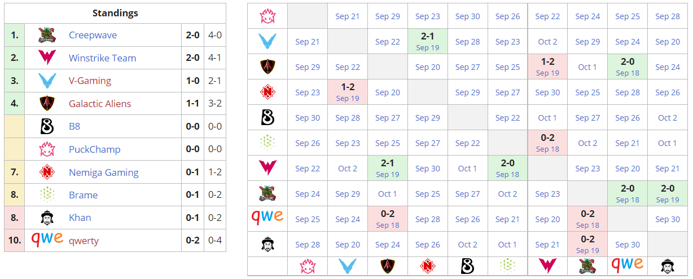This screenshot has width=693, height=279.
Task: Click the 0-2 Sep 19 result in Khan's row
Action: 587,244
